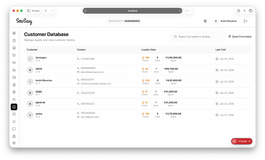265x160 pixels.
Task: Open Ikshit Bhushan user profile menu
Action: click(x=225, y=21)
